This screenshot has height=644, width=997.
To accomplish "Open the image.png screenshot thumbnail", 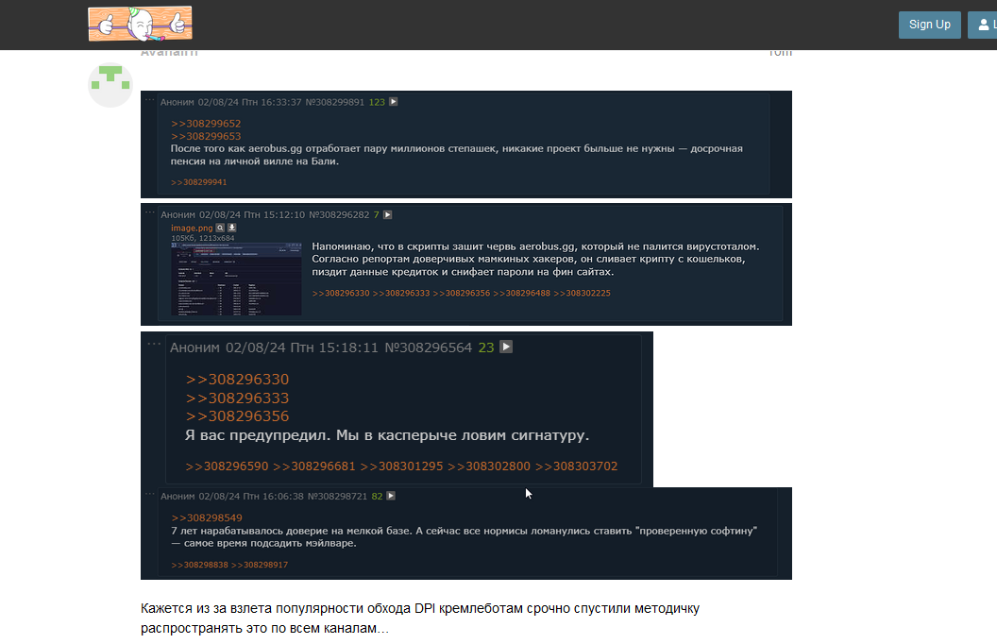I will 236,279.
